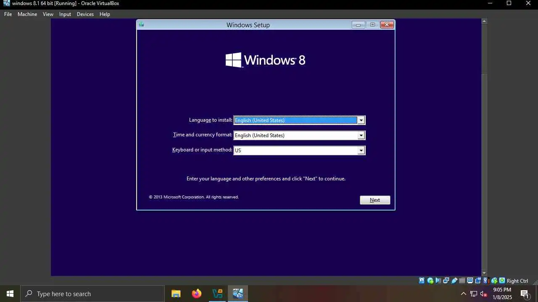Click the grey shared folders indicator
The height and width of the screenshot is (302, 538).
(x=462, y=281)
